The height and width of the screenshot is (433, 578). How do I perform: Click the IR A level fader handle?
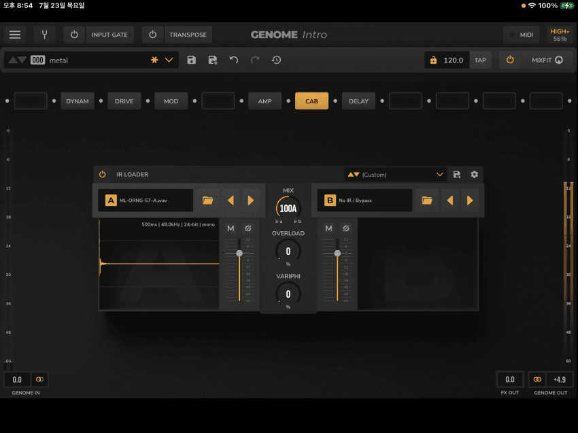pyautogui.click(x=239, y=253)
